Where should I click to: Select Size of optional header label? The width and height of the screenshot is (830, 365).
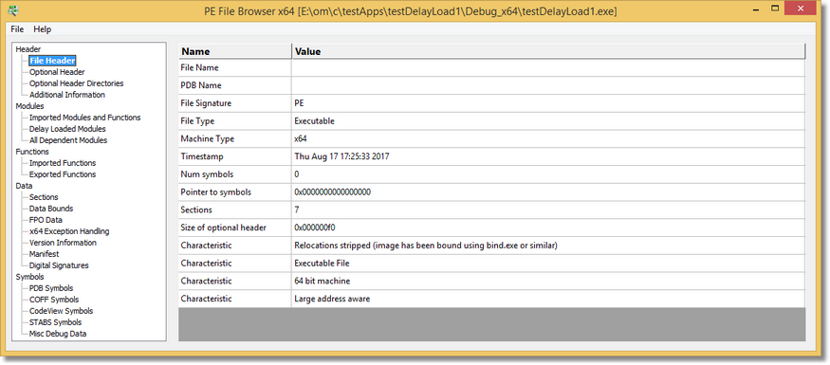[223, 228]
